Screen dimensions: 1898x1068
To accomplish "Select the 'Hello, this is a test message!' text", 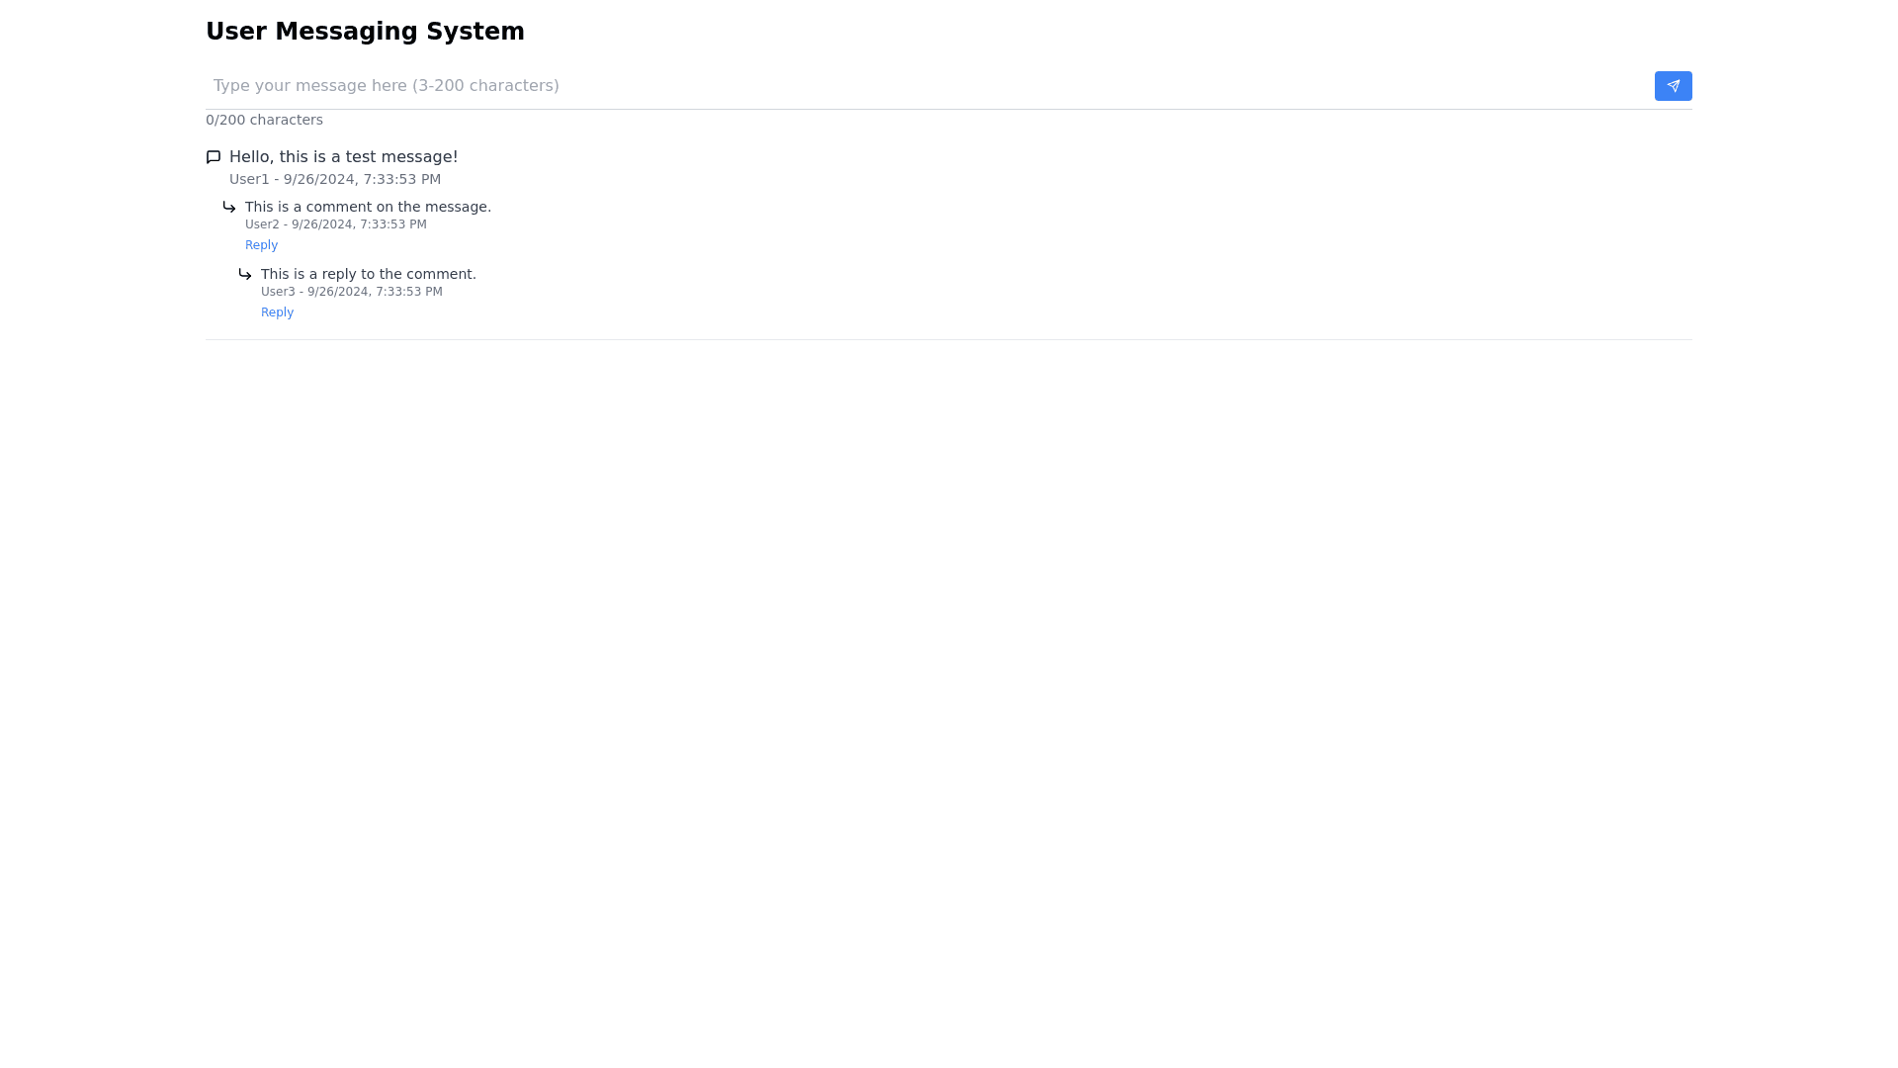I will 343,157.
